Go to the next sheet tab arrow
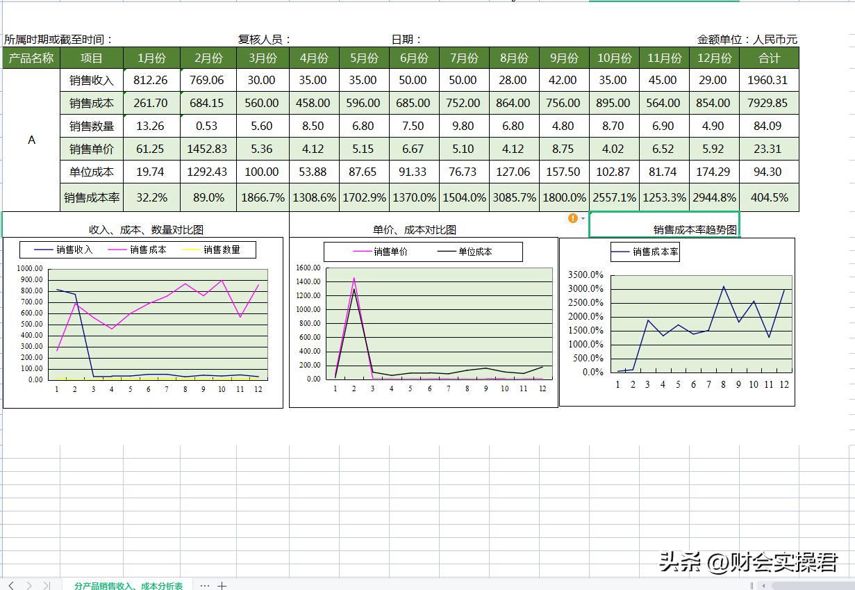Screen dimensions: 855x590 [x=29, y=586]
